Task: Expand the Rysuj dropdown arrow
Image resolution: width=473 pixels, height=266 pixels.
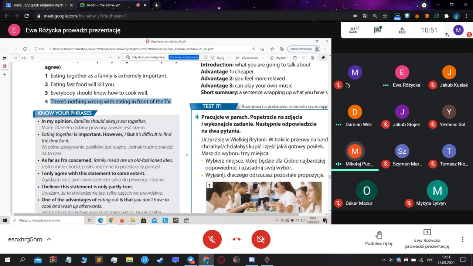Action: click(229, 58)
